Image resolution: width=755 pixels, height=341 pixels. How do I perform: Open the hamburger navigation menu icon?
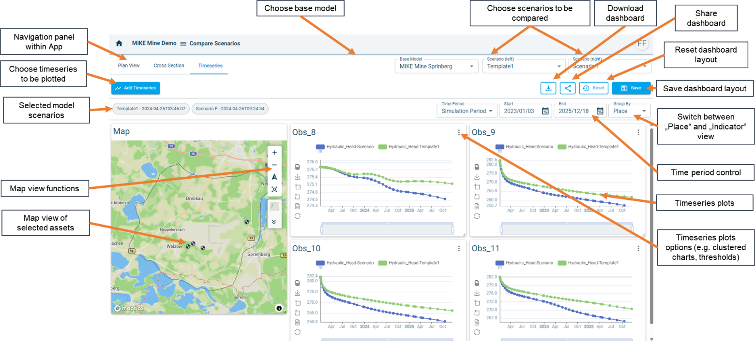(183, 43)
